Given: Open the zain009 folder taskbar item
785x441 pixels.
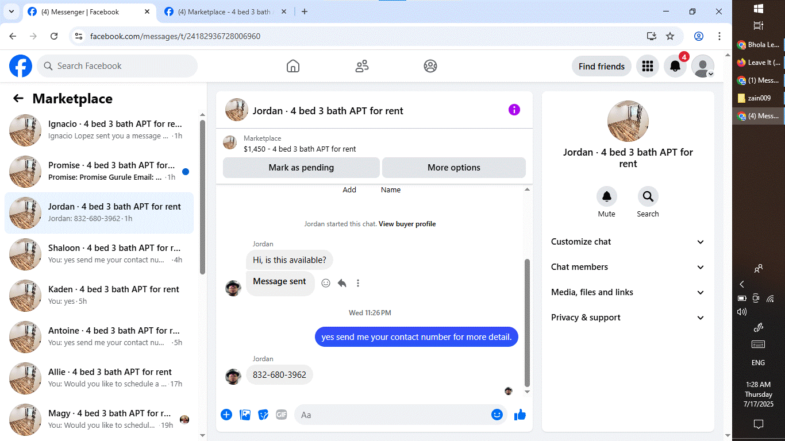Looking at the screenshot, I should tap(758, 98).
